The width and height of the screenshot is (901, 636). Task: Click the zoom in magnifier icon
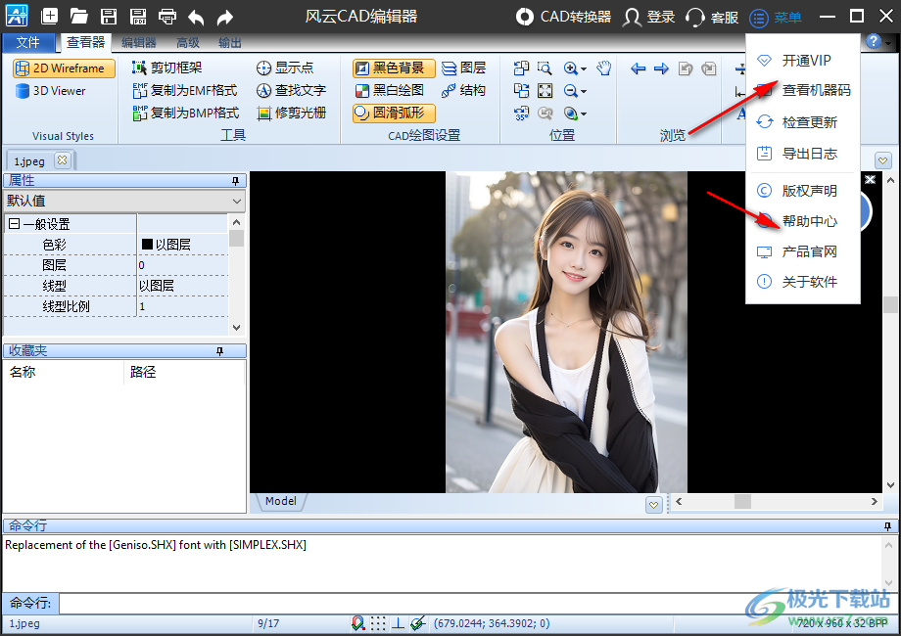(x=570, y=68)
